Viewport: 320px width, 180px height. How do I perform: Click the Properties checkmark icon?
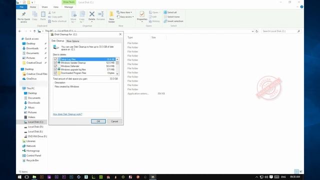142,14
